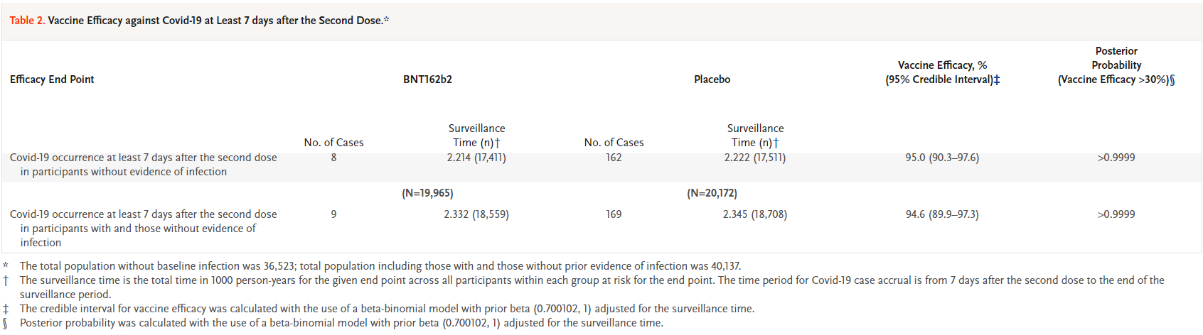The height and width of the screenshot is (335, 1203).
Task: Click the section-sign marker after "Vaccine Efficacy >30%"
Action: click(x=1172, y=79)
